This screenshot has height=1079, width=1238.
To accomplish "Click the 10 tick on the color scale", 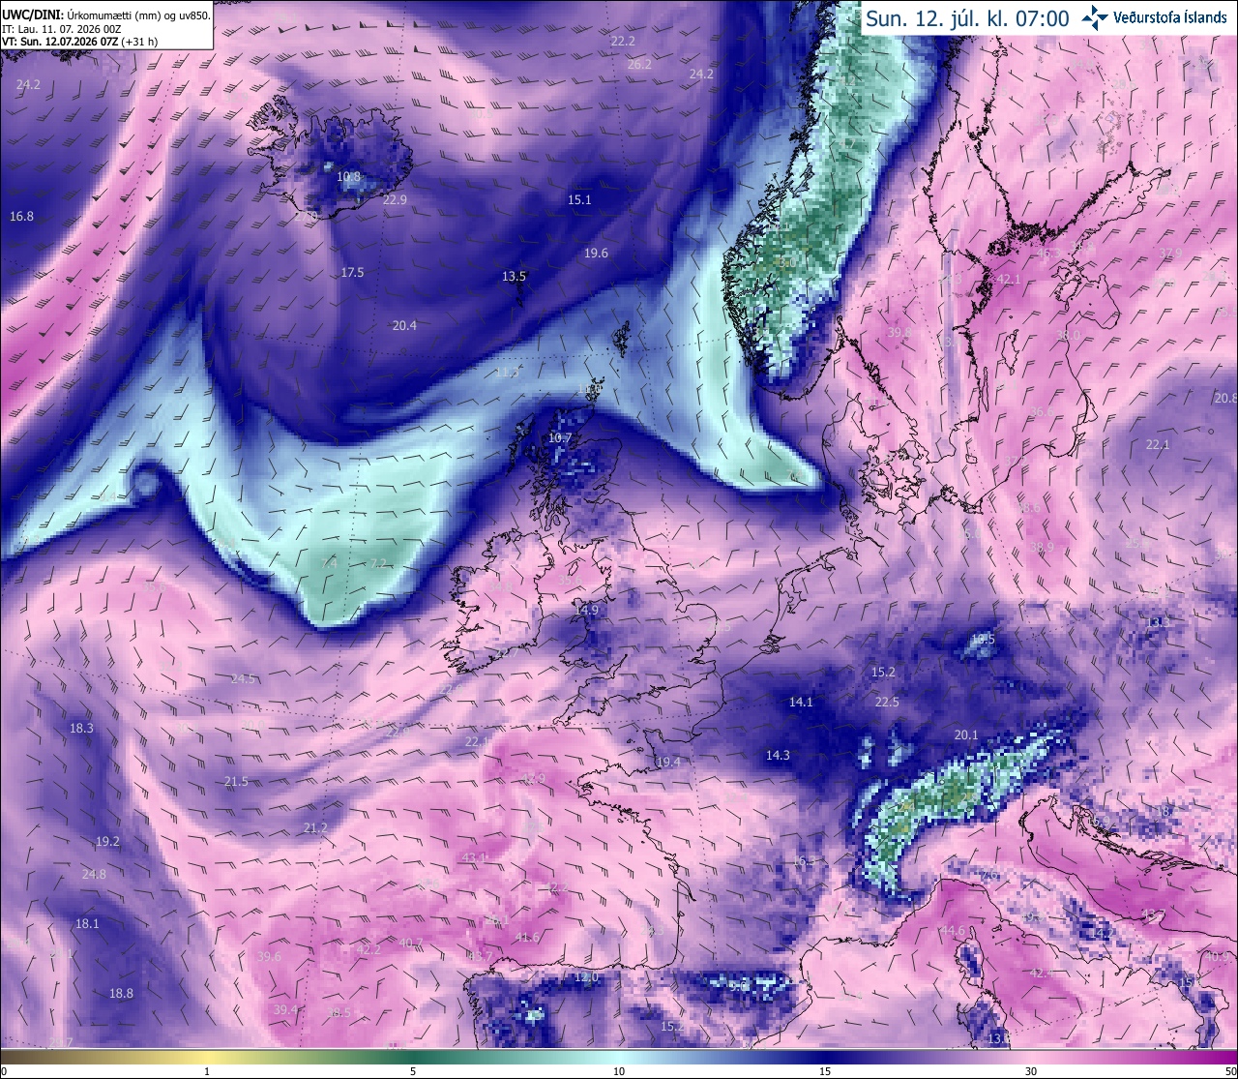I will click(619, 1071).
